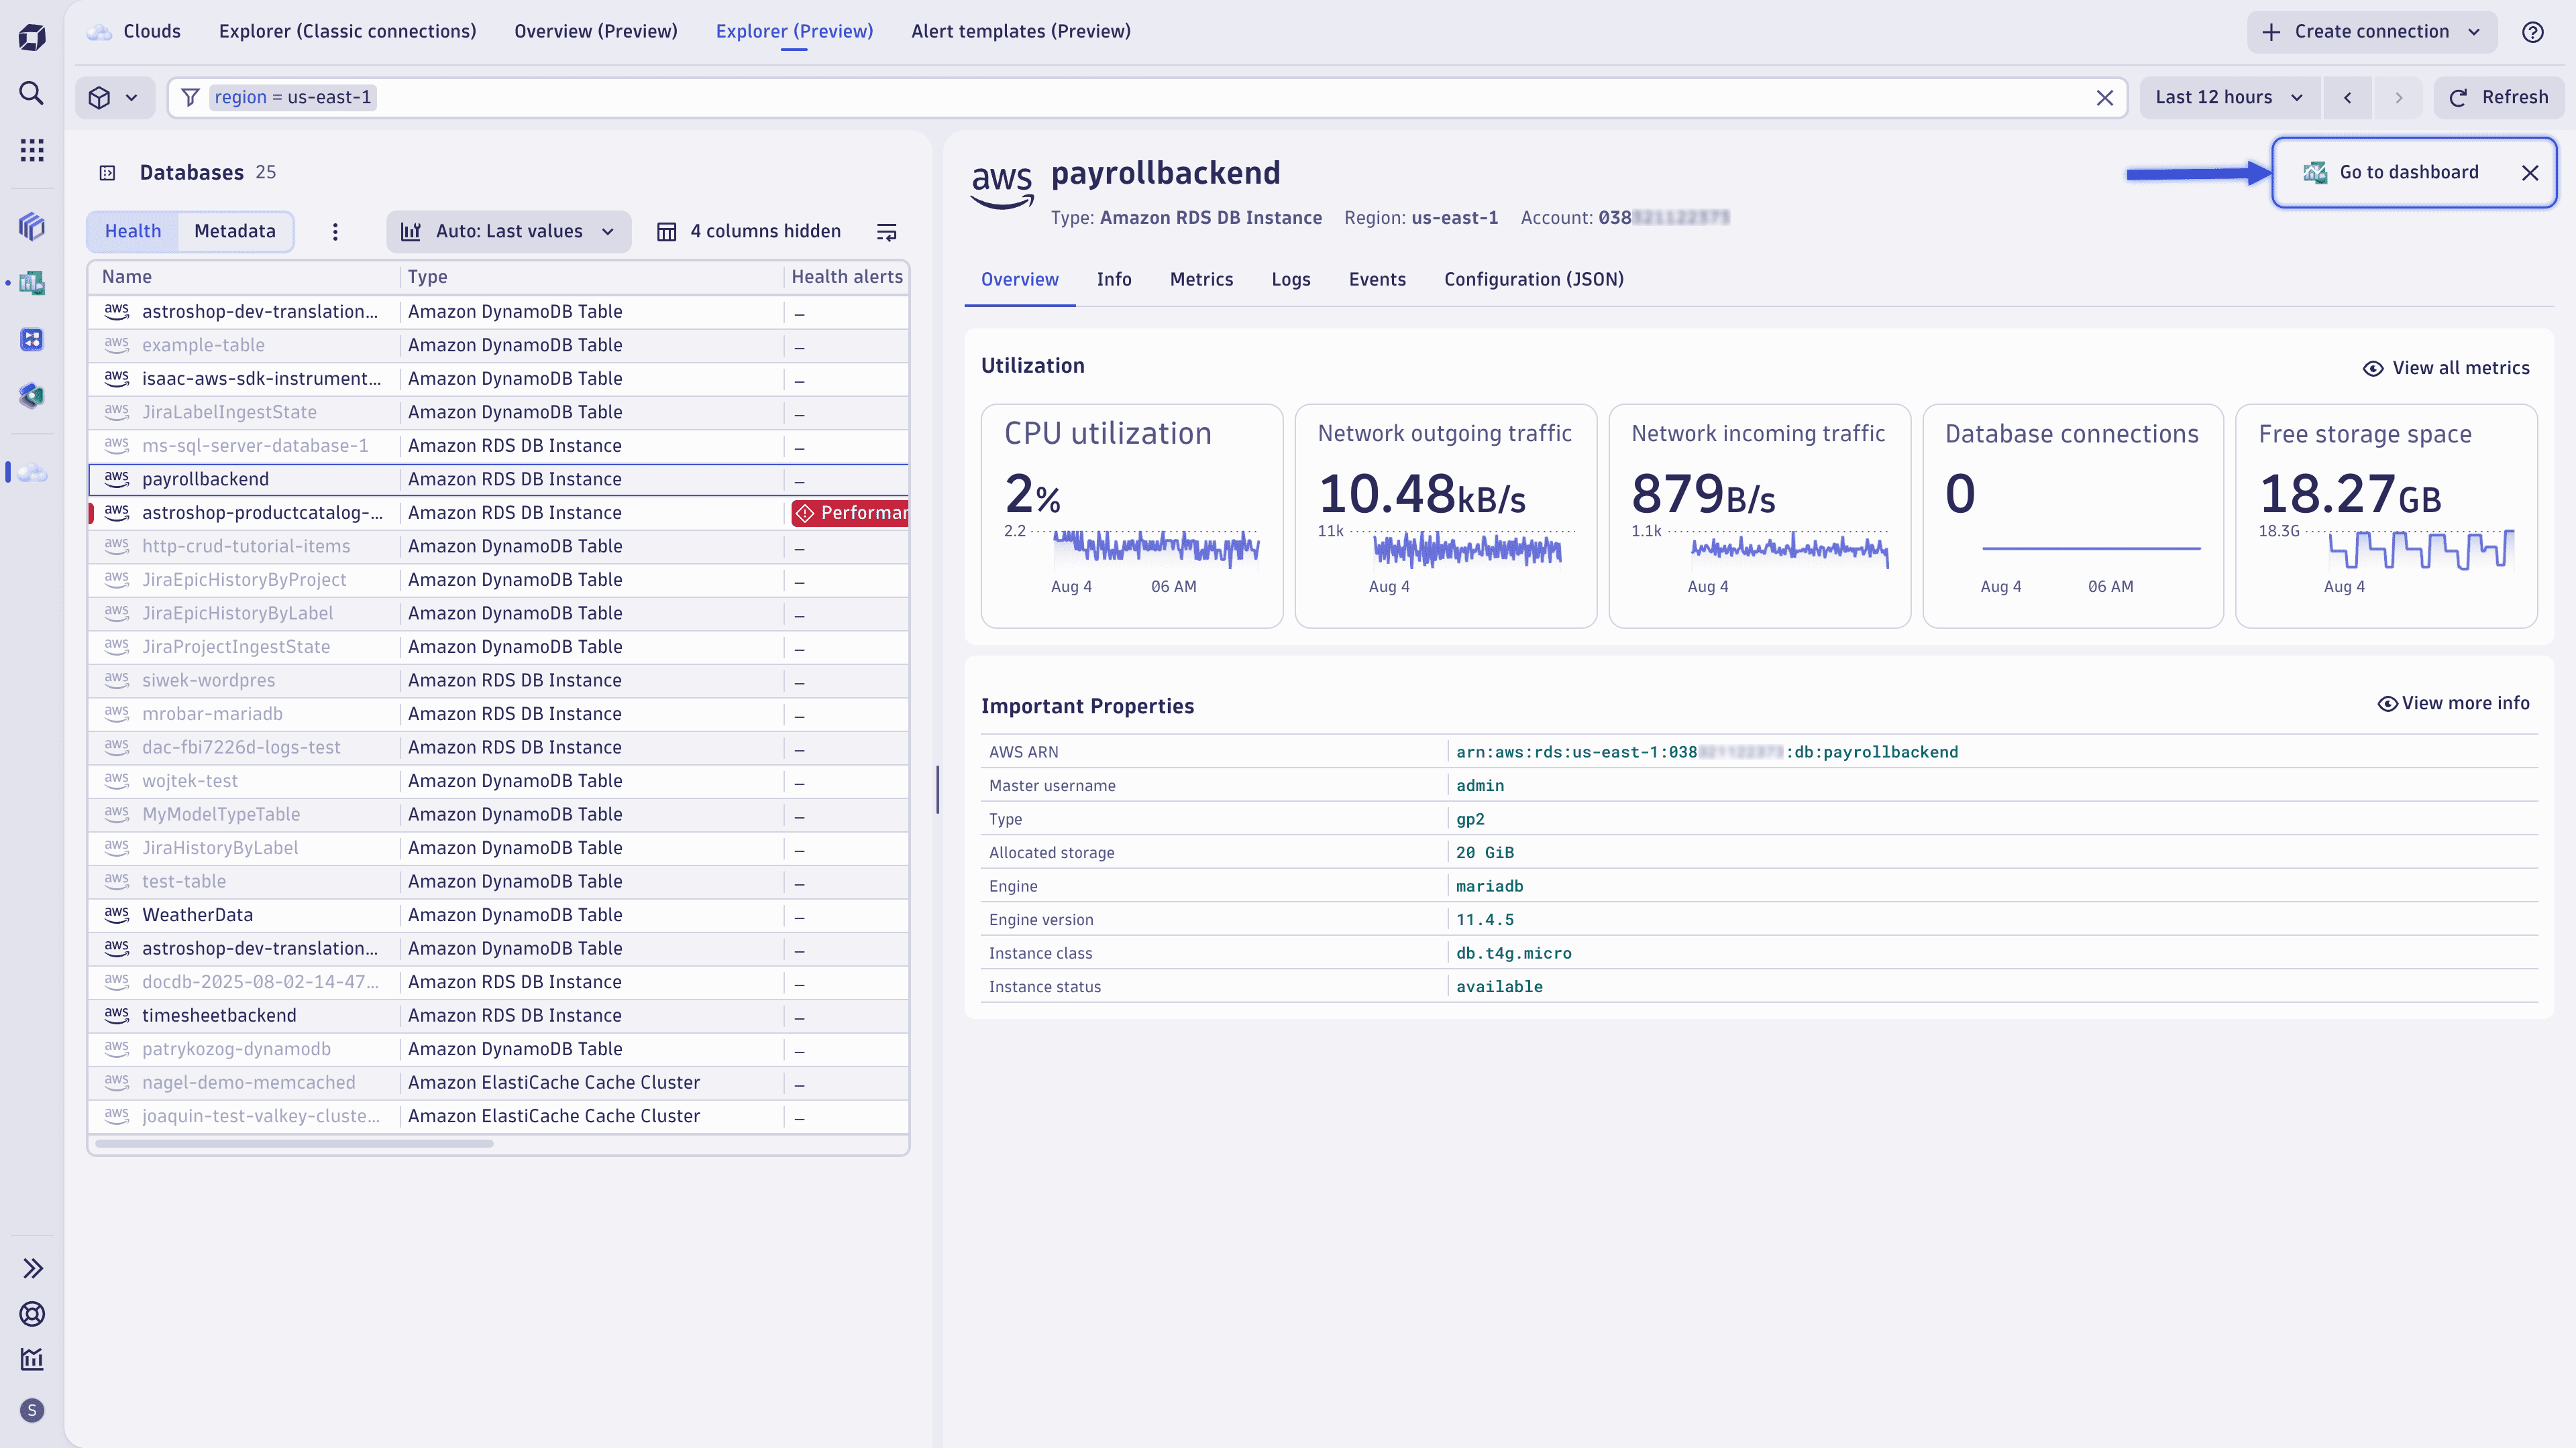Click the filter funnel icon
This screenshot has width=2576, height=1448.
(190, 97)
